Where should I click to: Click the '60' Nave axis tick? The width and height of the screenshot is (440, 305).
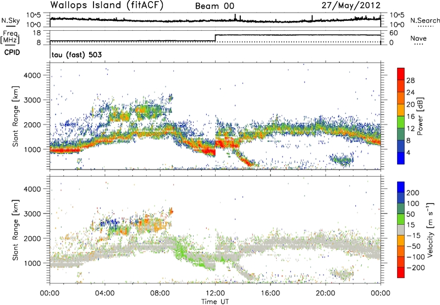click(x=394, y=33)
